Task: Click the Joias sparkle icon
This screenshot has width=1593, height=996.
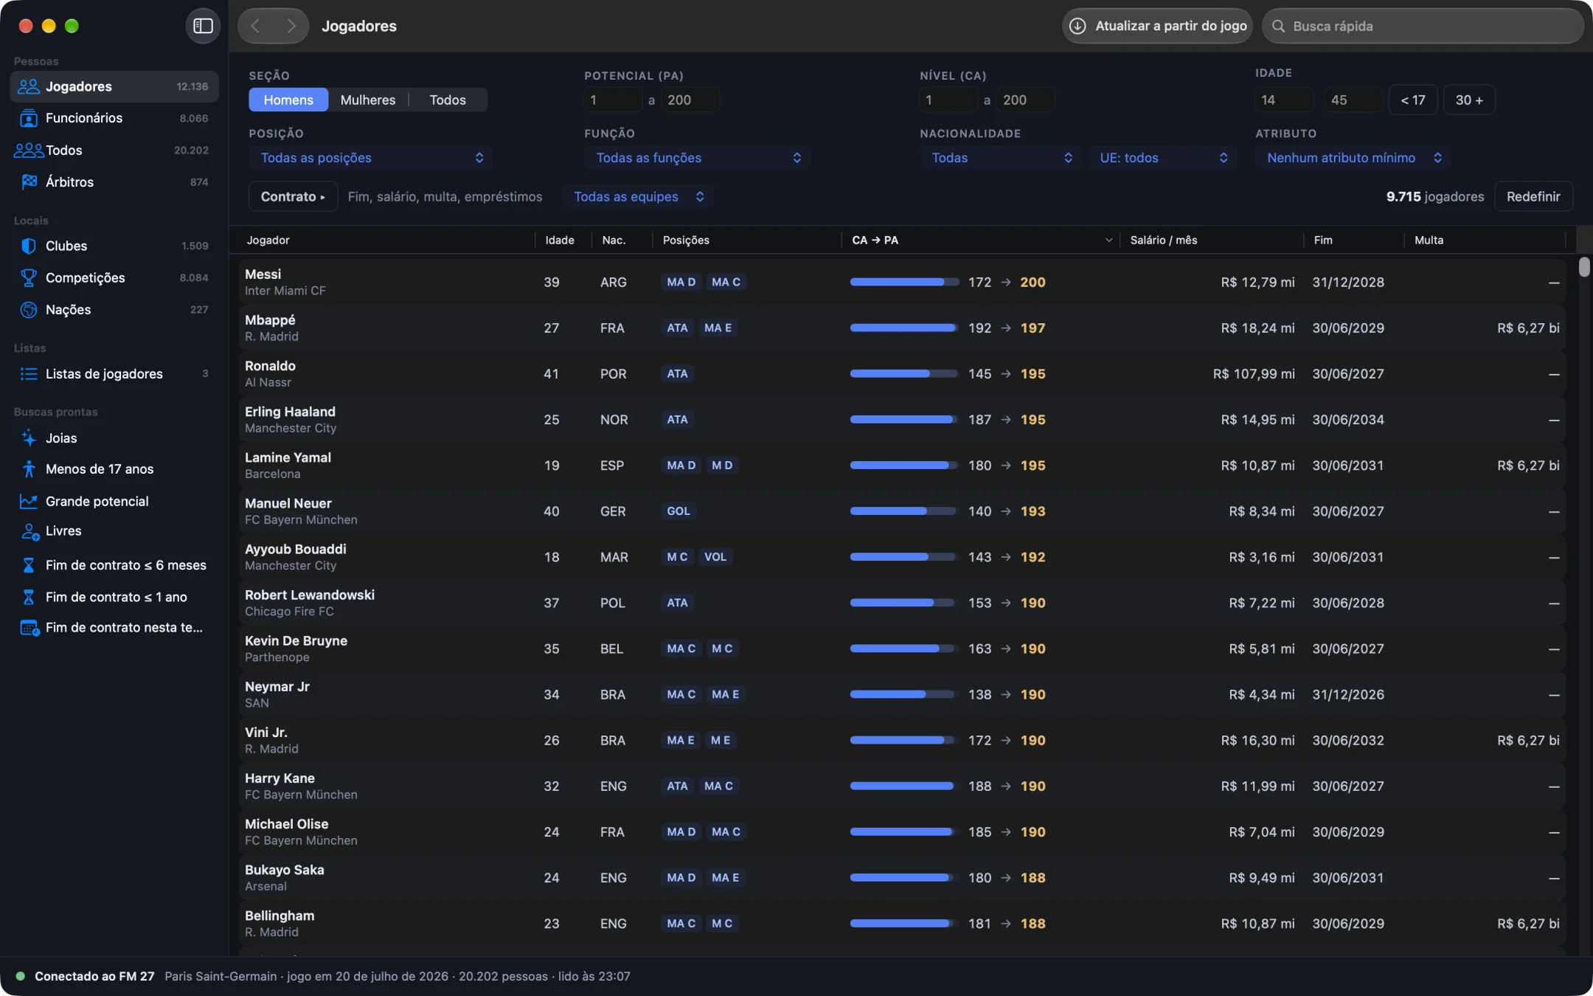Action: 29,438
